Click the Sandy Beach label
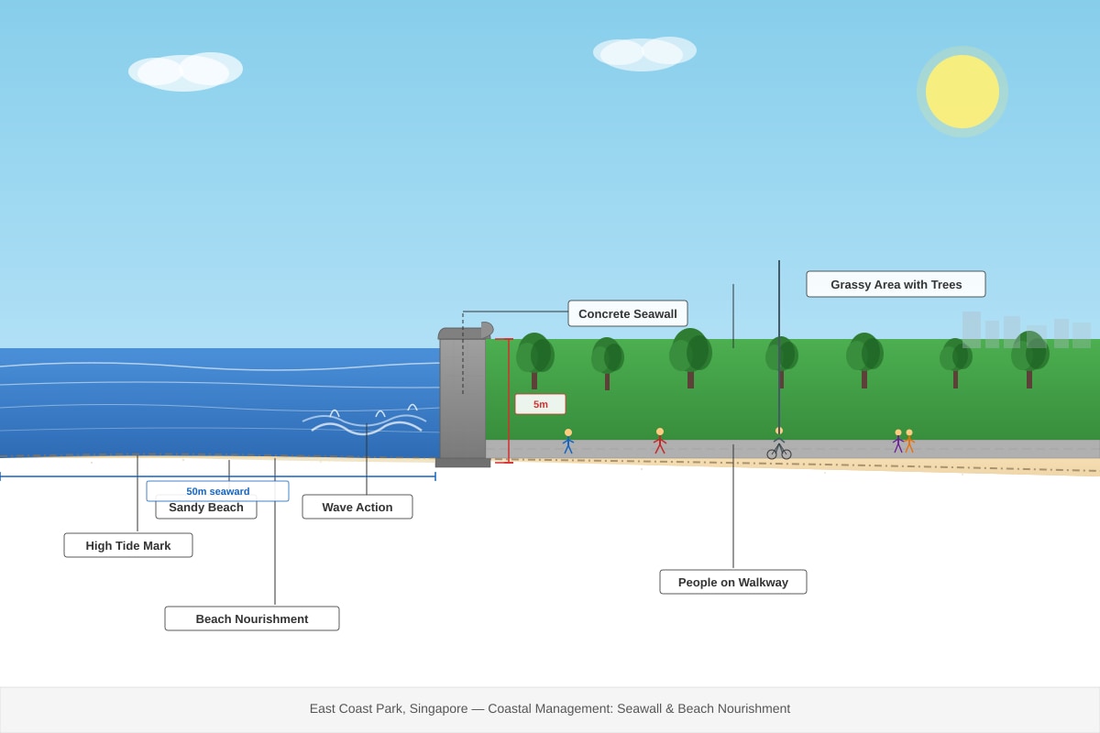The image size is (1100, 733). pos(206,509)
